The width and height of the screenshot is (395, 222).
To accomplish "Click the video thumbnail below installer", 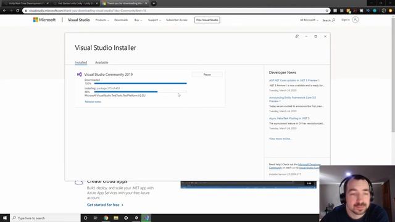I will 248,184.
